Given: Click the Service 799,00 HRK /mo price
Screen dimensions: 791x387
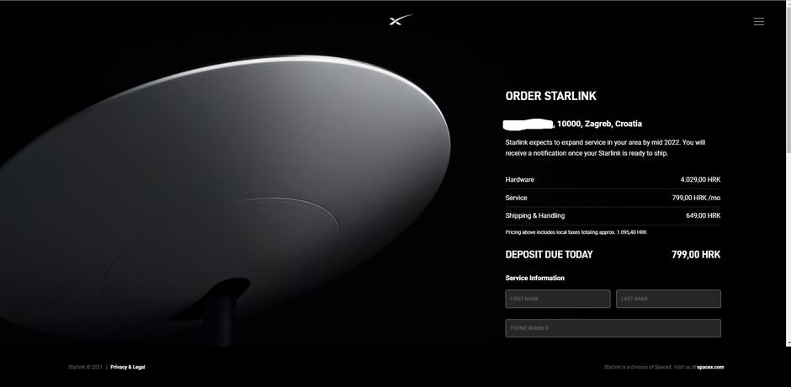Looking at the screenshot, I should coord(696,198).
